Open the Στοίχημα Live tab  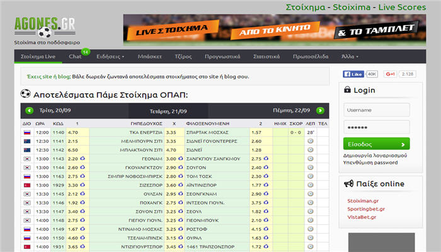pyautogui.click(x=38, y=57)
